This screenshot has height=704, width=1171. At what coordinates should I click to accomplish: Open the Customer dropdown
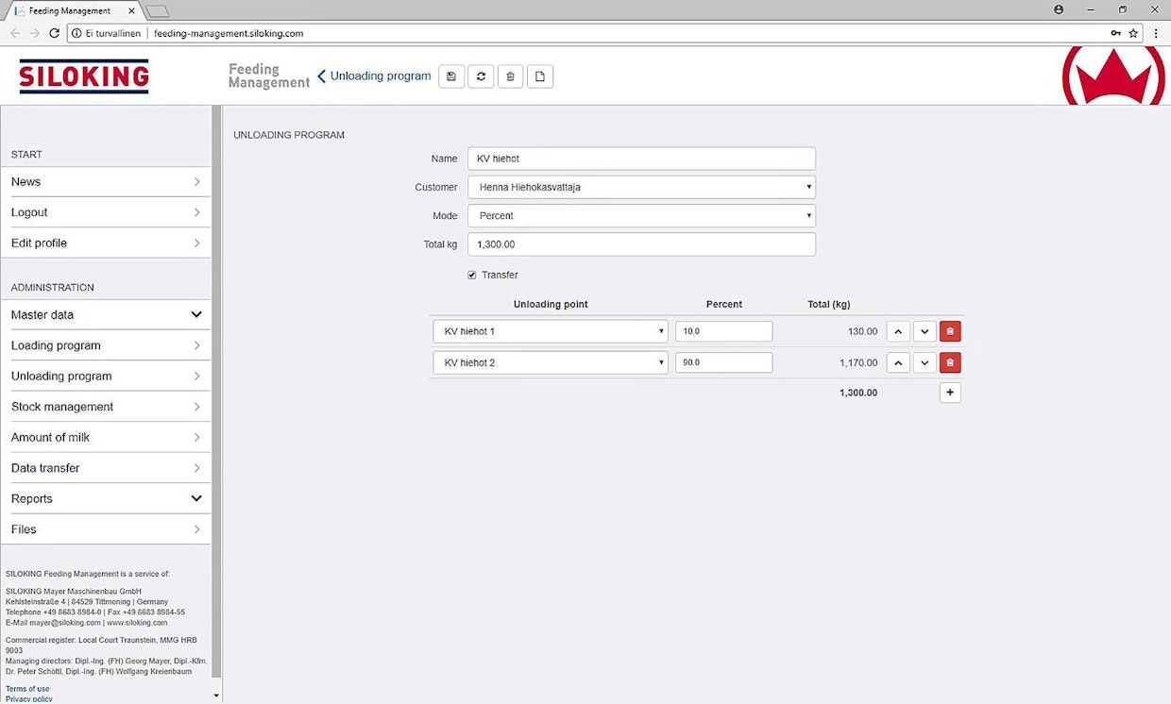[x=641, y=187]
